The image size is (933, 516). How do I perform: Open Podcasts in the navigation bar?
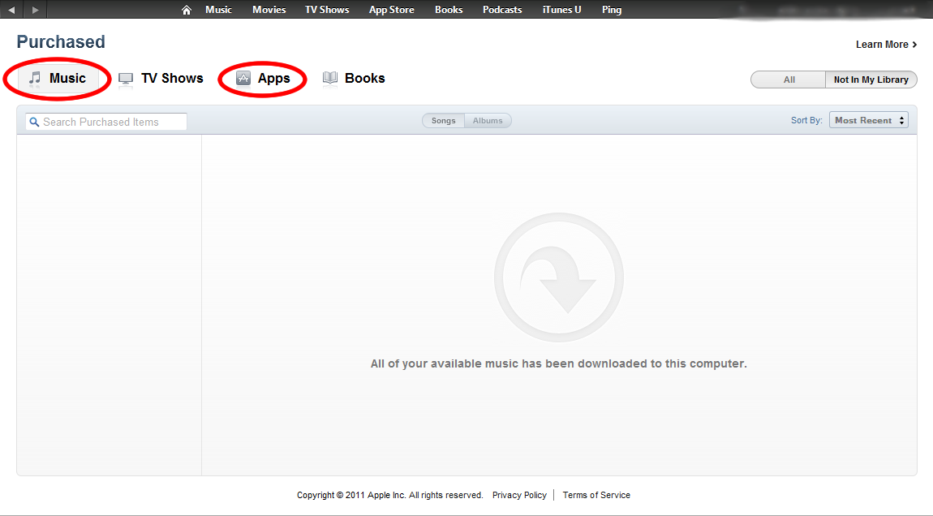tap(502, 10)
